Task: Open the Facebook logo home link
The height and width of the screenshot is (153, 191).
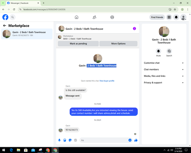Action: pos(5,17)
